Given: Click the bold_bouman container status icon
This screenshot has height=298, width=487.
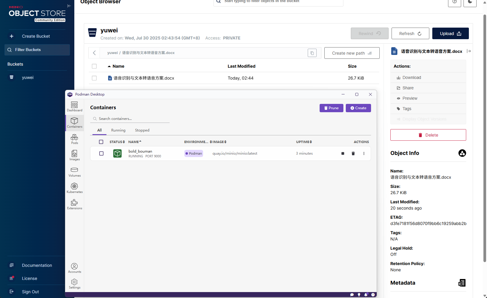Looking at the screenshot, I should point(117,153).
